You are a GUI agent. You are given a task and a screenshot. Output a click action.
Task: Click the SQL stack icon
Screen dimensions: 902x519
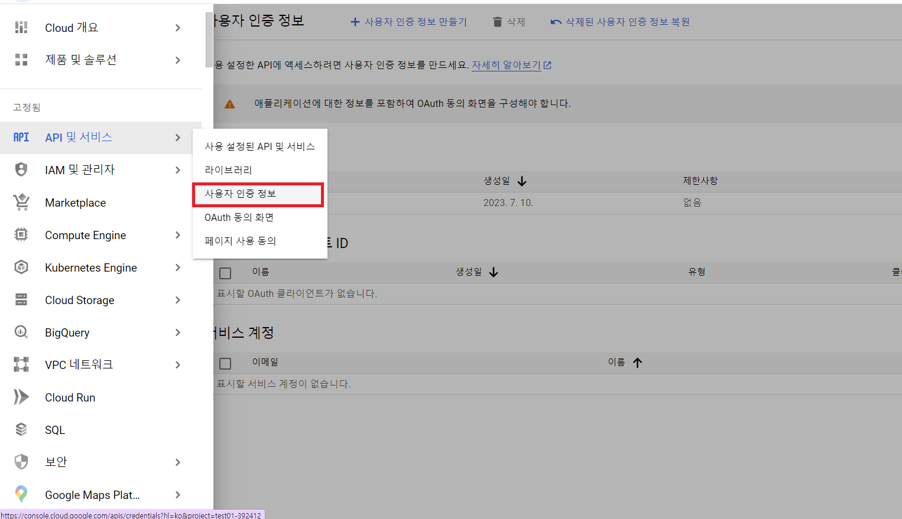pos(21,429)
